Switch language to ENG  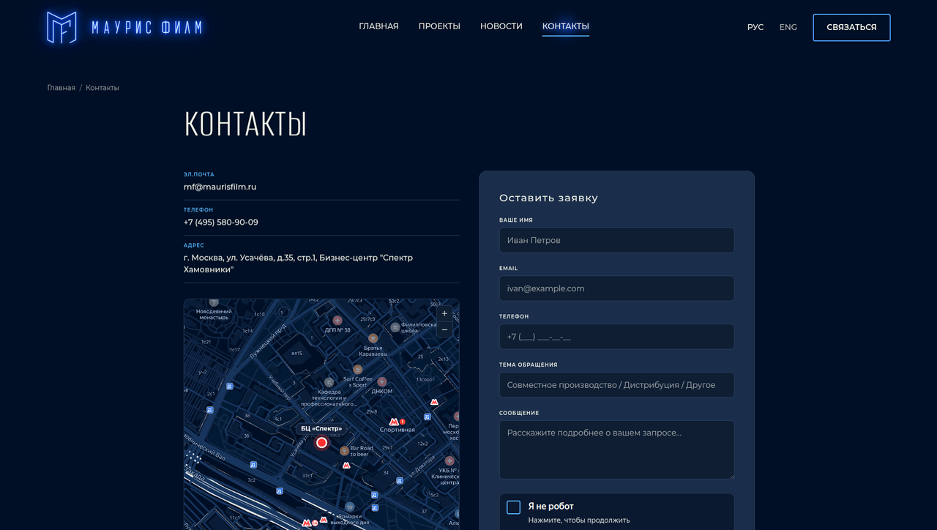(x=788, y=27)
